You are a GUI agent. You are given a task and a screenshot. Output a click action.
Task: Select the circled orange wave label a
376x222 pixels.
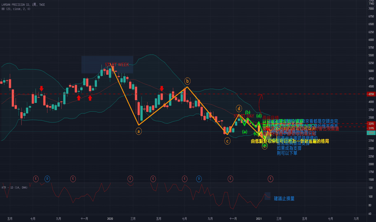pos(139,131)
